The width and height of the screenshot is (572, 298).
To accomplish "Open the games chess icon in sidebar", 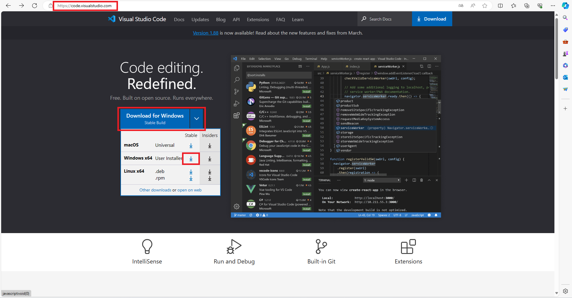I will pyautogui.click(x=565, y=54).
